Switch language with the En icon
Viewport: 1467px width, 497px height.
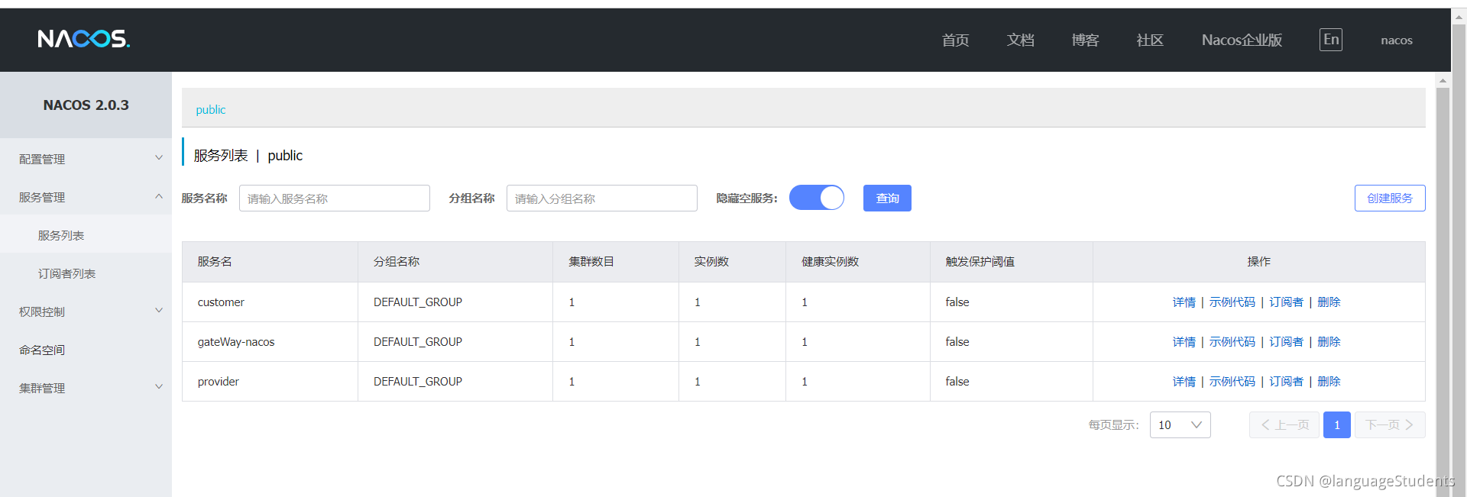click(x=1331, y=40)
